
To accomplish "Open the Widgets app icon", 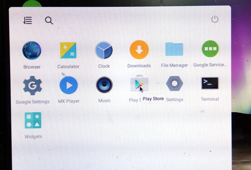I will pos(33,120).
